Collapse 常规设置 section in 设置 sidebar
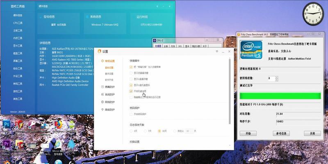The image size is (328, 164). tap(108, 61)
